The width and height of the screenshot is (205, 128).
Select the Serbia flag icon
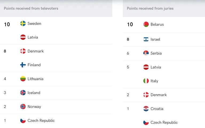click(146, 53)
